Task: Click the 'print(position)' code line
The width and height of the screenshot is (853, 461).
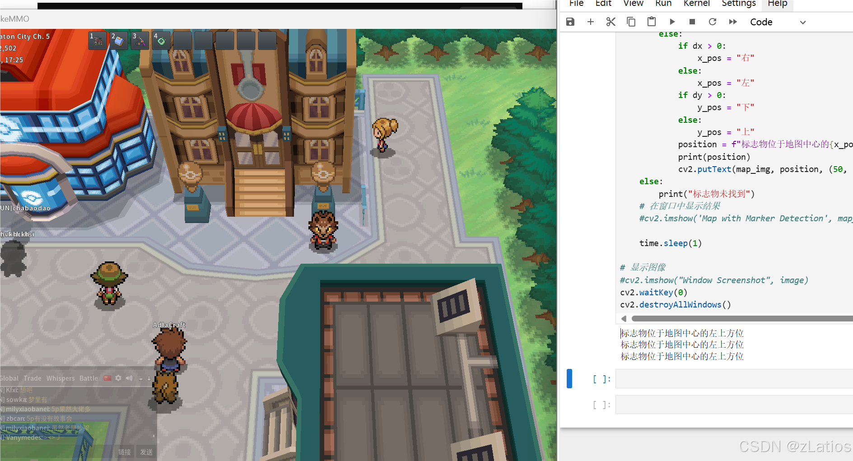Action: [714, 157]
